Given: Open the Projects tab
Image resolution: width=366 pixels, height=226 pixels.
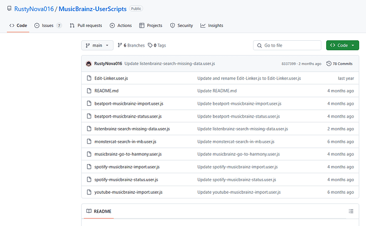Looking at the screenshot, I should [151, 25].
